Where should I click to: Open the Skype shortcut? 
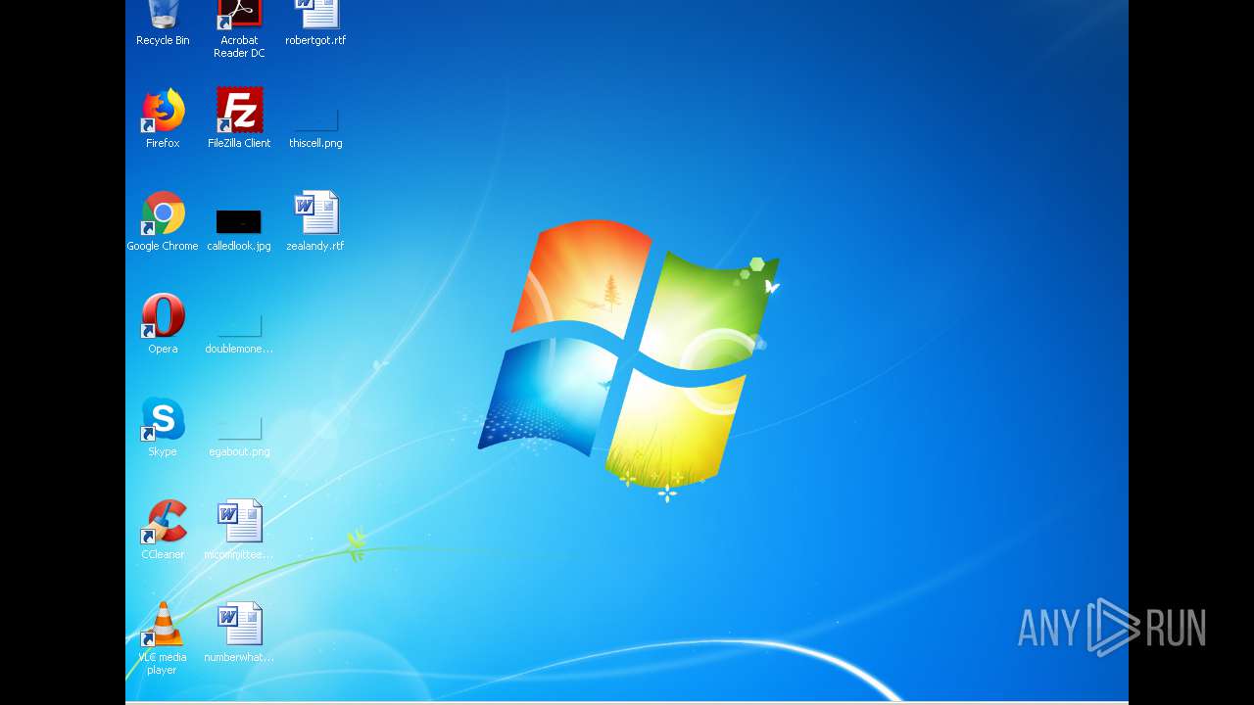pos(163,419)
